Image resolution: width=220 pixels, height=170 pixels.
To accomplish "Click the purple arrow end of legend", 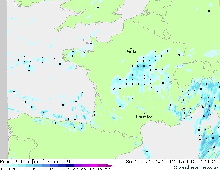I will [110, 165].
